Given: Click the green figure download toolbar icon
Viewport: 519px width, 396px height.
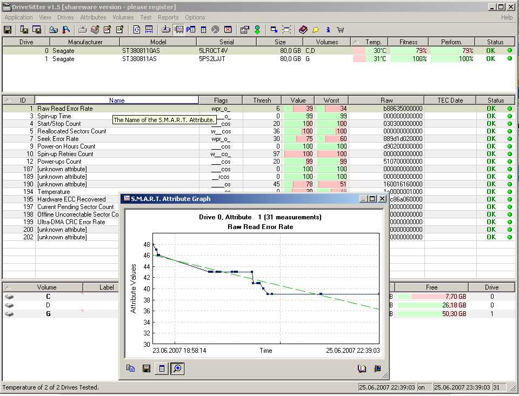Looking at the screenshot, I should point(257,30).
